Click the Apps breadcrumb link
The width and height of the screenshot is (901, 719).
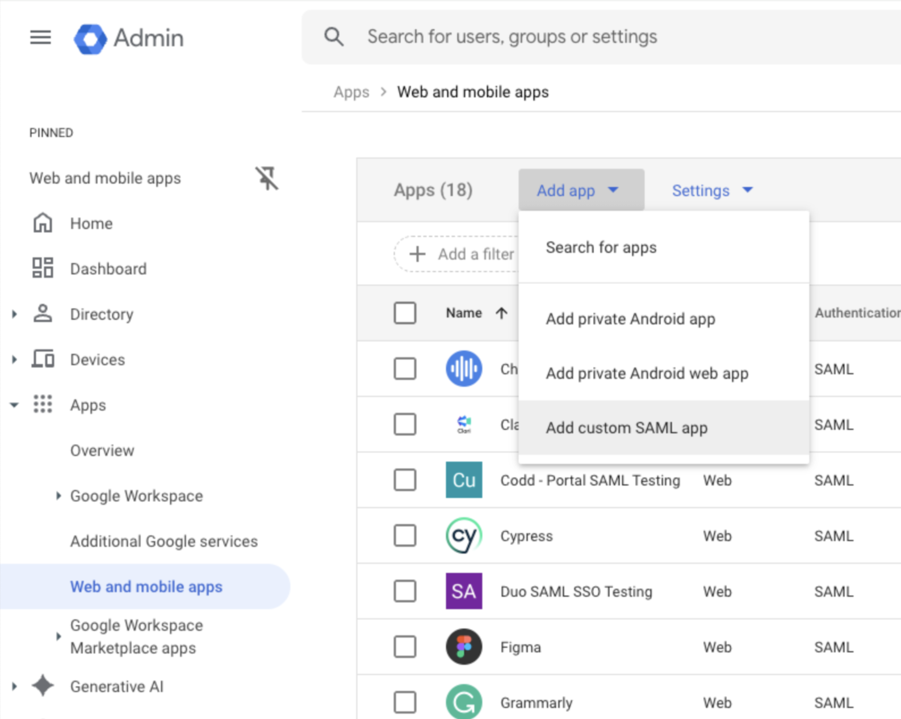click(351, 92)
